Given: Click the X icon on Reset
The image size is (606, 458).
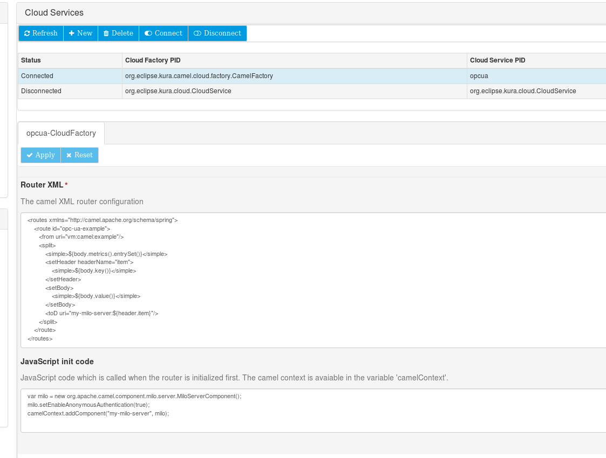Looking at the screenshot, I should click(69, 155).
